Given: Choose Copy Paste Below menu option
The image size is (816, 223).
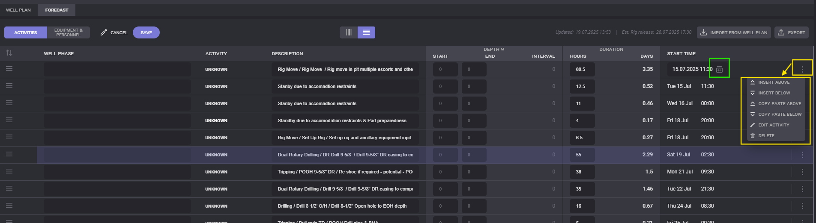Looking at the screenshot, I should pyautogui.click(x=780, y=114).
